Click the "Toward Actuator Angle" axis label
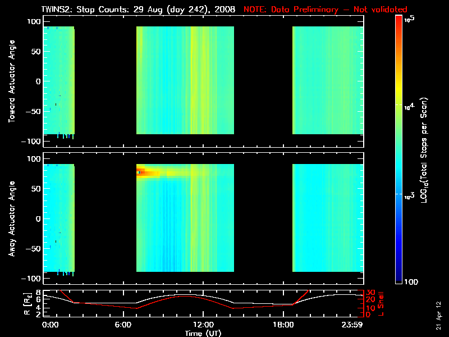This screenshot has width=449, height=337. [12, 81]
